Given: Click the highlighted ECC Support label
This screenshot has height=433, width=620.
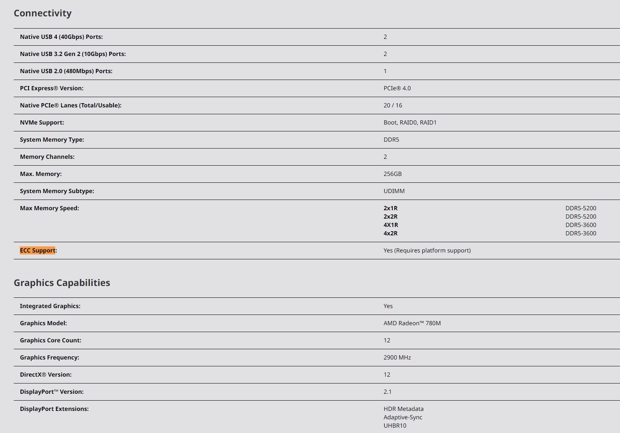Looking at the screenshot, I should [x=38, y=251].
